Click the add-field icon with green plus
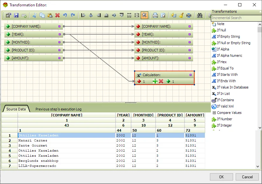The width and height of the screenshot is (262, 184). [24, 16]
